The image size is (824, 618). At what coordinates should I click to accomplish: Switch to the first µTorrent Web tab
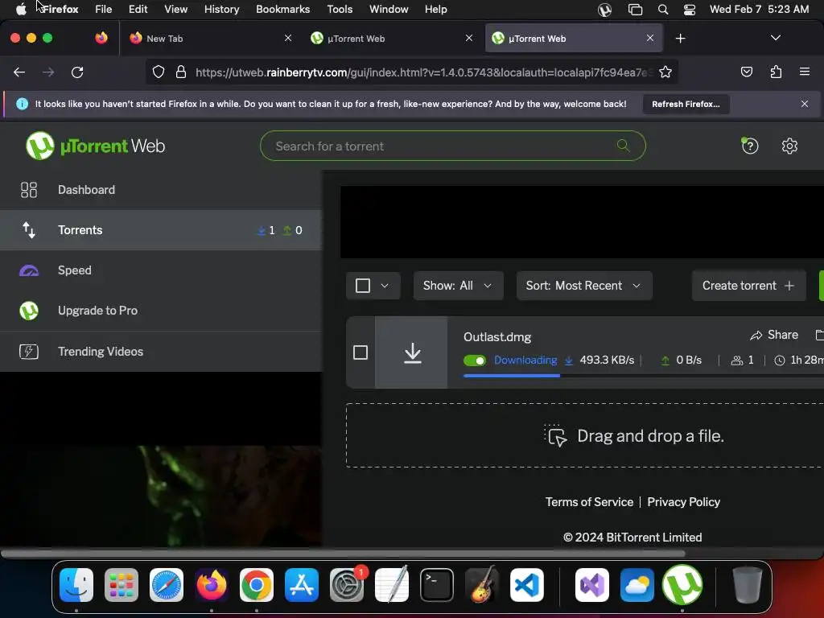[x=392, y=39]
